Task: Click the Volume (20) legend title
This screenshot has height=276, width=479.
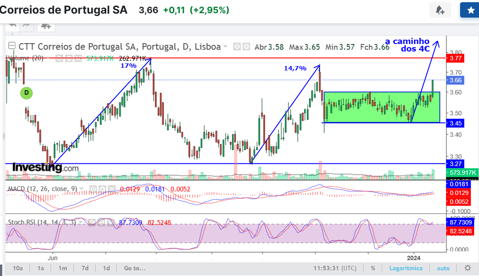Action: click(x=26, y=58)
